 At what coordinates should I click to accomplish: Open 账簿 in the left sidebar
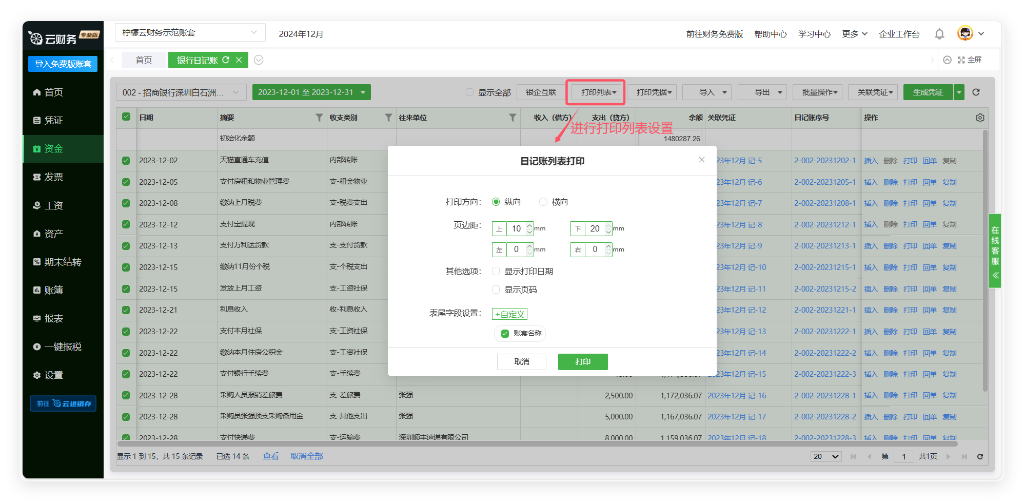point(54,291)
